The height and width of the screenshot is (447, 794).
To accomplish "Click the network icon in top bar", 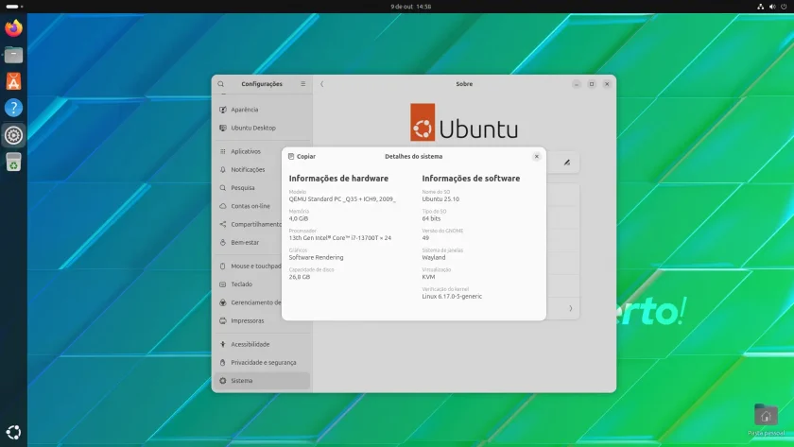I will 760,7.
